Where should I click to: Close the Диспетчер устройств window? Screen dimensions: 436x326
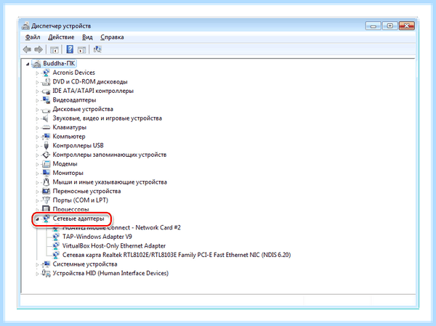tap(407, 26)
